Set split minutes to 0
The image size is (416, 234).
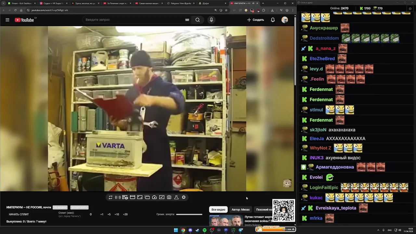[x=91, y=214]
